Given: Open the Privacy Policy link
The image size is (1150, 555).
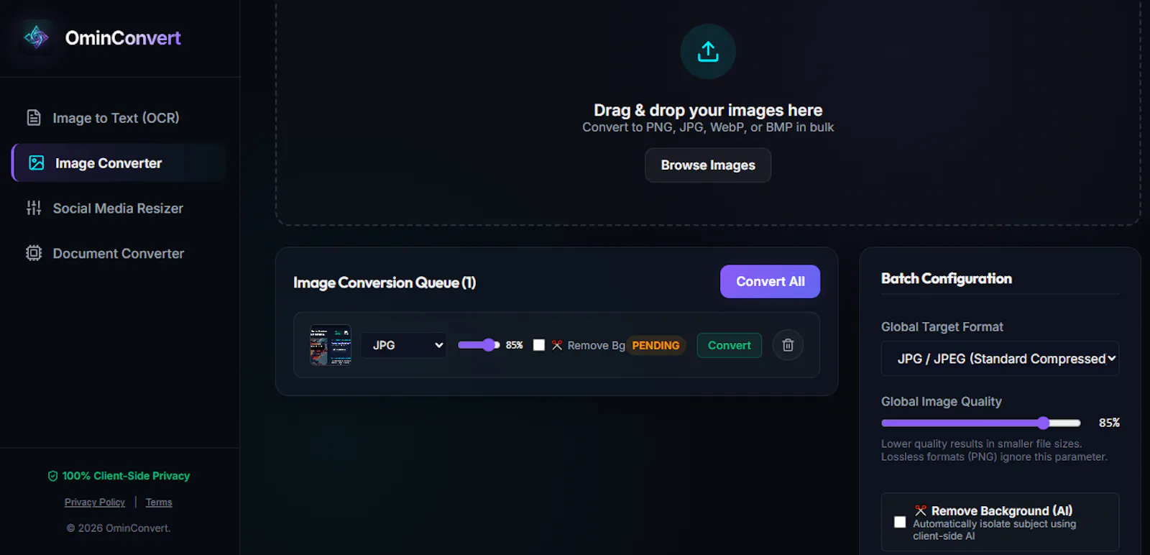Looking at the screenshot, I should tap(95, 503).
